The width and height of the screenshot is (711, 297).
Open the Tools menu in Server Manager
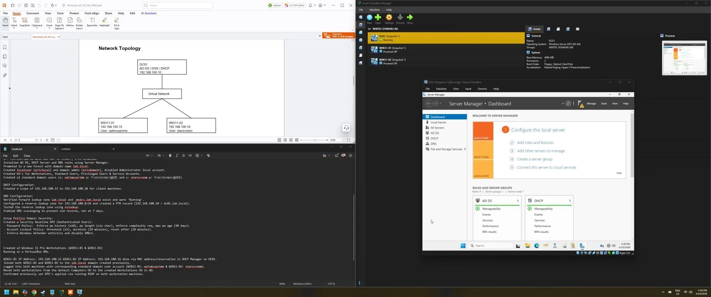(604, 104)
